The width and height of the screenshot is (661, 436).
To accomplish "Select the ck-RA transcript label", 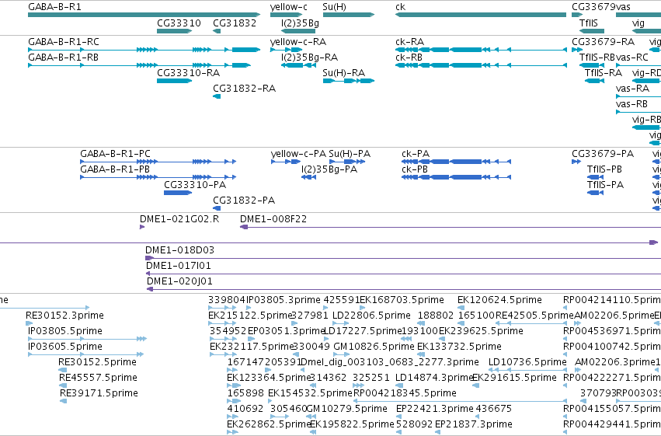I will (x=410, y=42).
